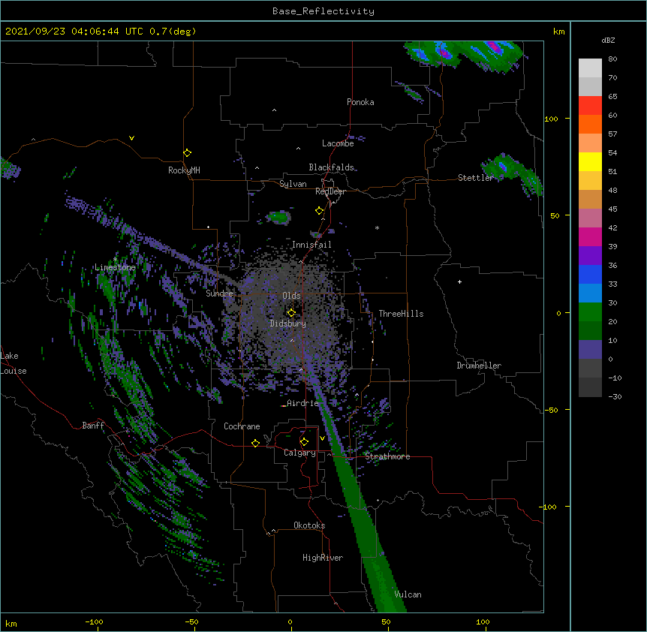Click the Vulcan label
The image size is (647, 632).
pos(408,594)
